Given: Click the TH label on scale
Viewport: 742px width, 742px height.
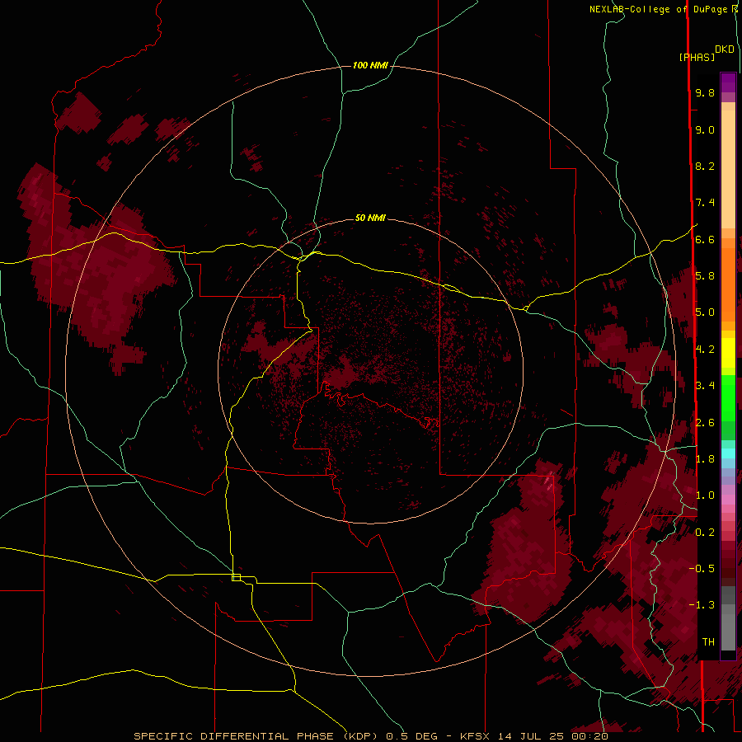Looking at the screenshot, I should pos(708,642).
